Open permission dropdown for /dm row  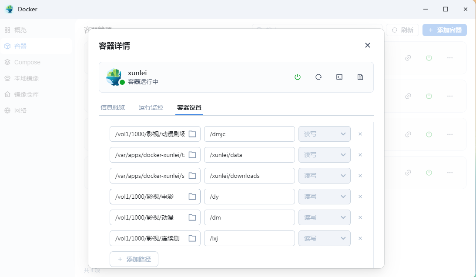pyautogui.click(x=325, y=217)
